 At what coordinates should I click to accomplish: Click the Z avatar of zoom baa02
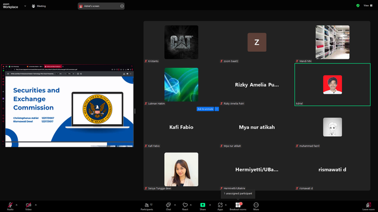257,42
